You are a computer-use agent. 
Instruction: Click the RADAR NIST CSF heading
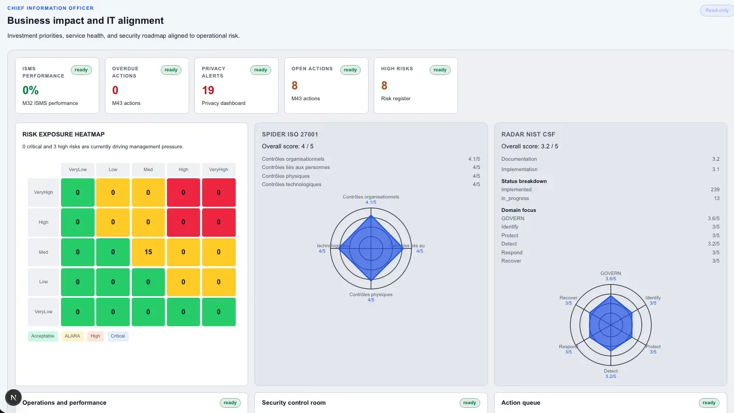click(528, 134)
